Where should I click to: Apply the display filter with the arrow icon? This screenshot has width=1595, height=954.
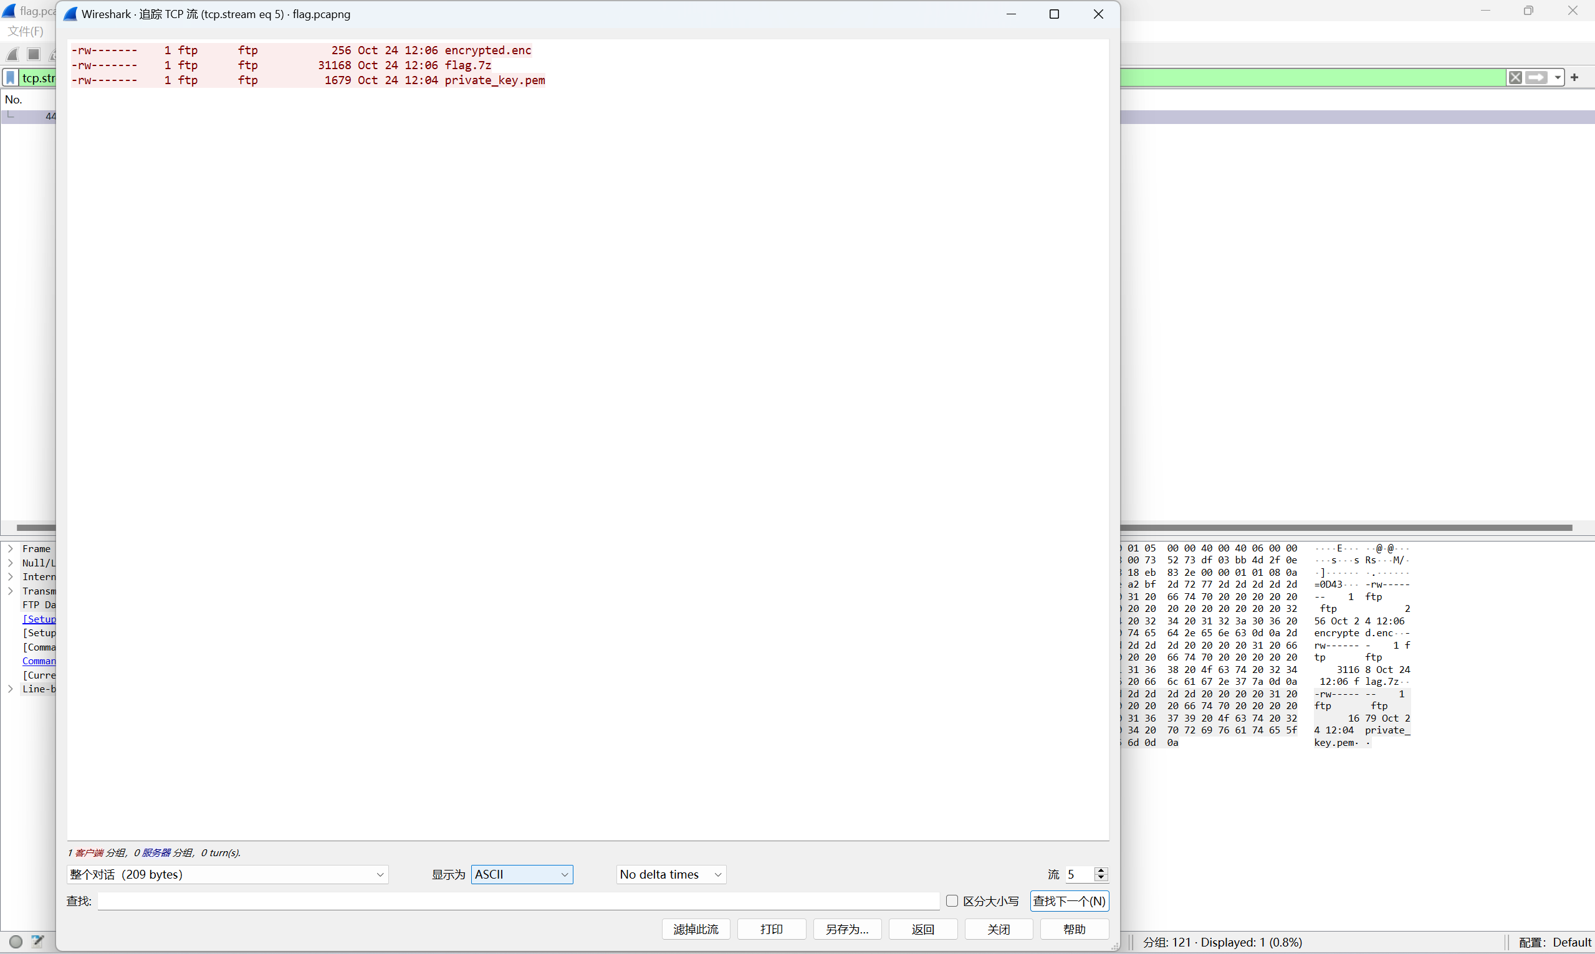point(1536,78)
